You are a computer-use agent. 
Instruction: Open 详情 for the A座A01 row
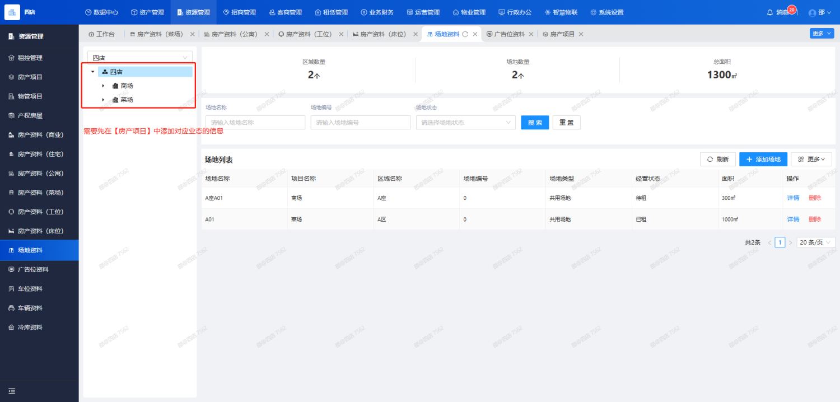tap(793, 198)
